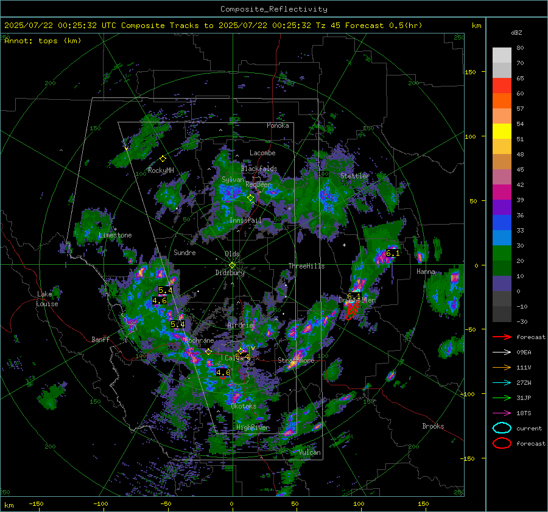
Task: Click the Lacombe city label
Action: [x=262, y=153]
